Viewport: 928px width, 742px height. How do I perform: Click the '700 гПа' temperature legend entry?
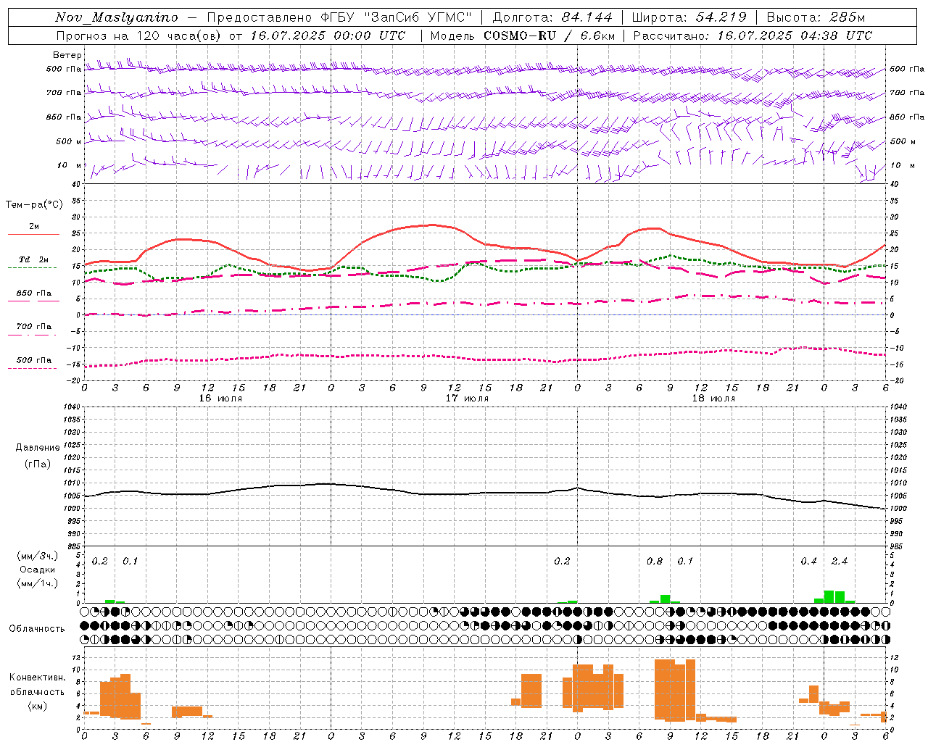click(34, 327)
